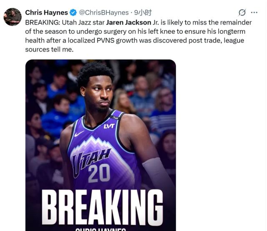
Task: Click the UTAH wordmark on the jersey
Action: point(91,162)
